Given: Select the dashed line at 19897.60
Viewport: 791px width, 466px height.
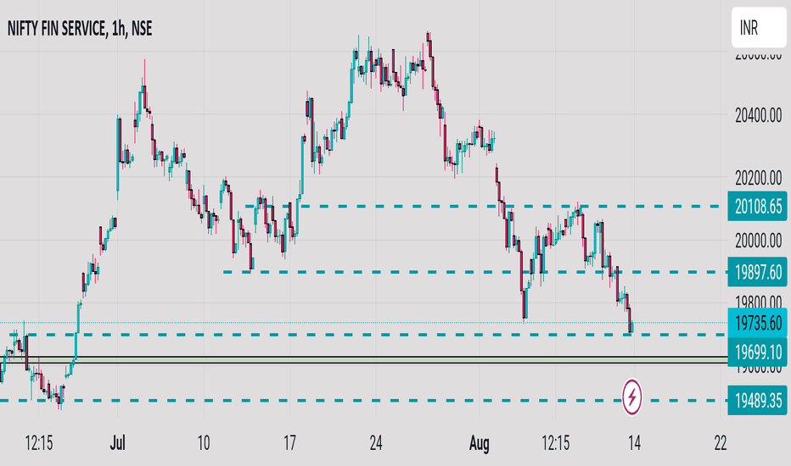Looking at the screenshot, I should (x=475, y=272).
